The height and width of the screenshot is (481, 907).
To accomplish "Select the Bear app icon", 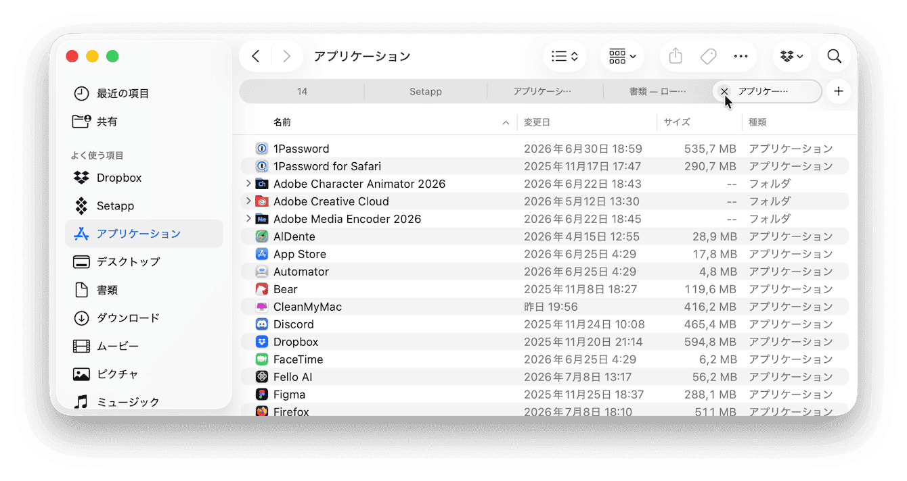I will pyautogui.click(x=262, y=289).
